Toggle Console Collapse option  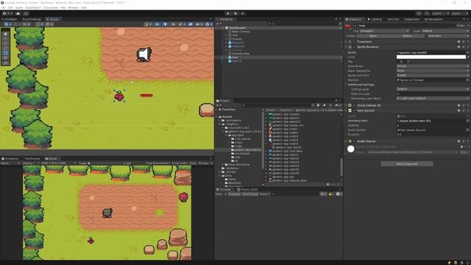pyautogui.click(x=234, y=194)
